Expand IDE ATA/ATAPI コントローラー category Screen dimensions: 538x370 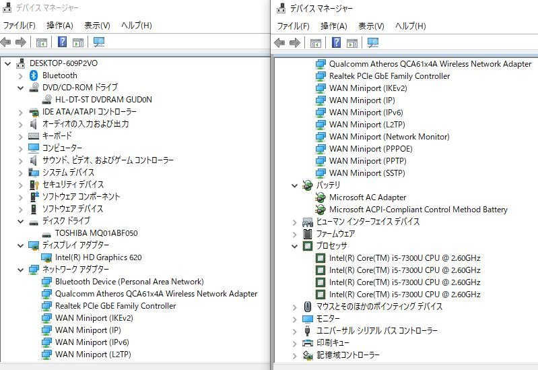(20, 113)
